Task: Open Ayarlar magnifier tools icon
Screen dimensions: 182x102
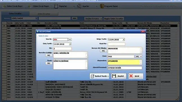Action: 79,6
